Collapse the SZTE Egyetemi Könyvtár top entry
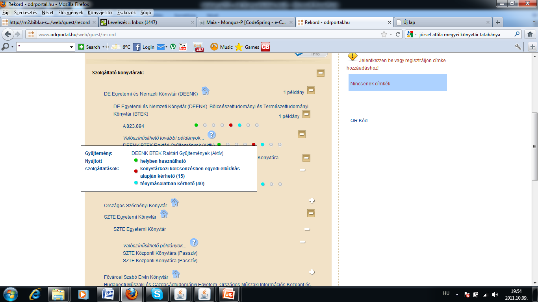Image resolution: width=538 pixels, height=302 pixels. coord(311,213)
